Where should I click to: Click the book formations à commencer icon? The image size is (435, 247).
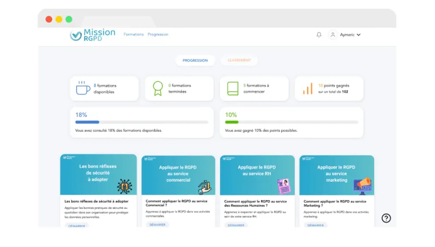tap(233, 89)
